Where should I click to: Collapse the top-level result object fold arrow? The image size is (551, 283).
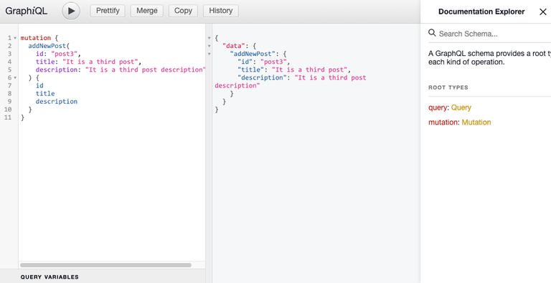[x=209, y=38]
